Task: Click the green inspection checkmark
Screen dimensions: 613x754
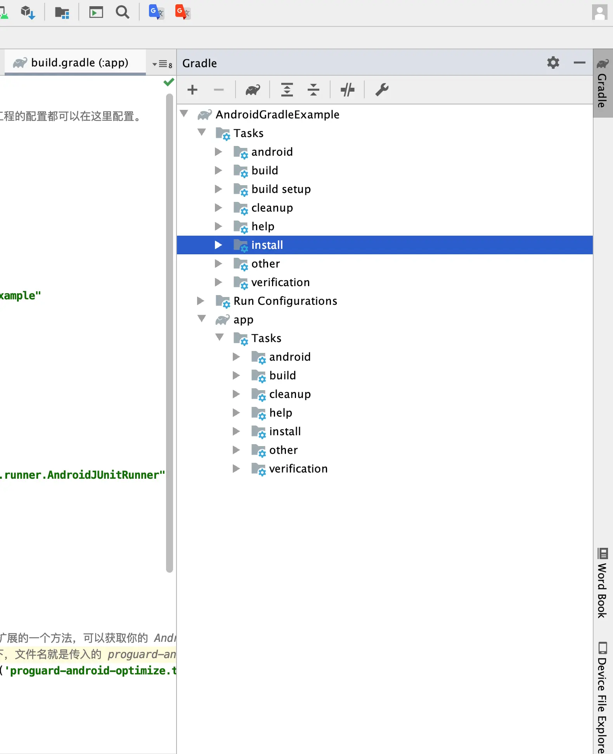Action: coord(169,82)
